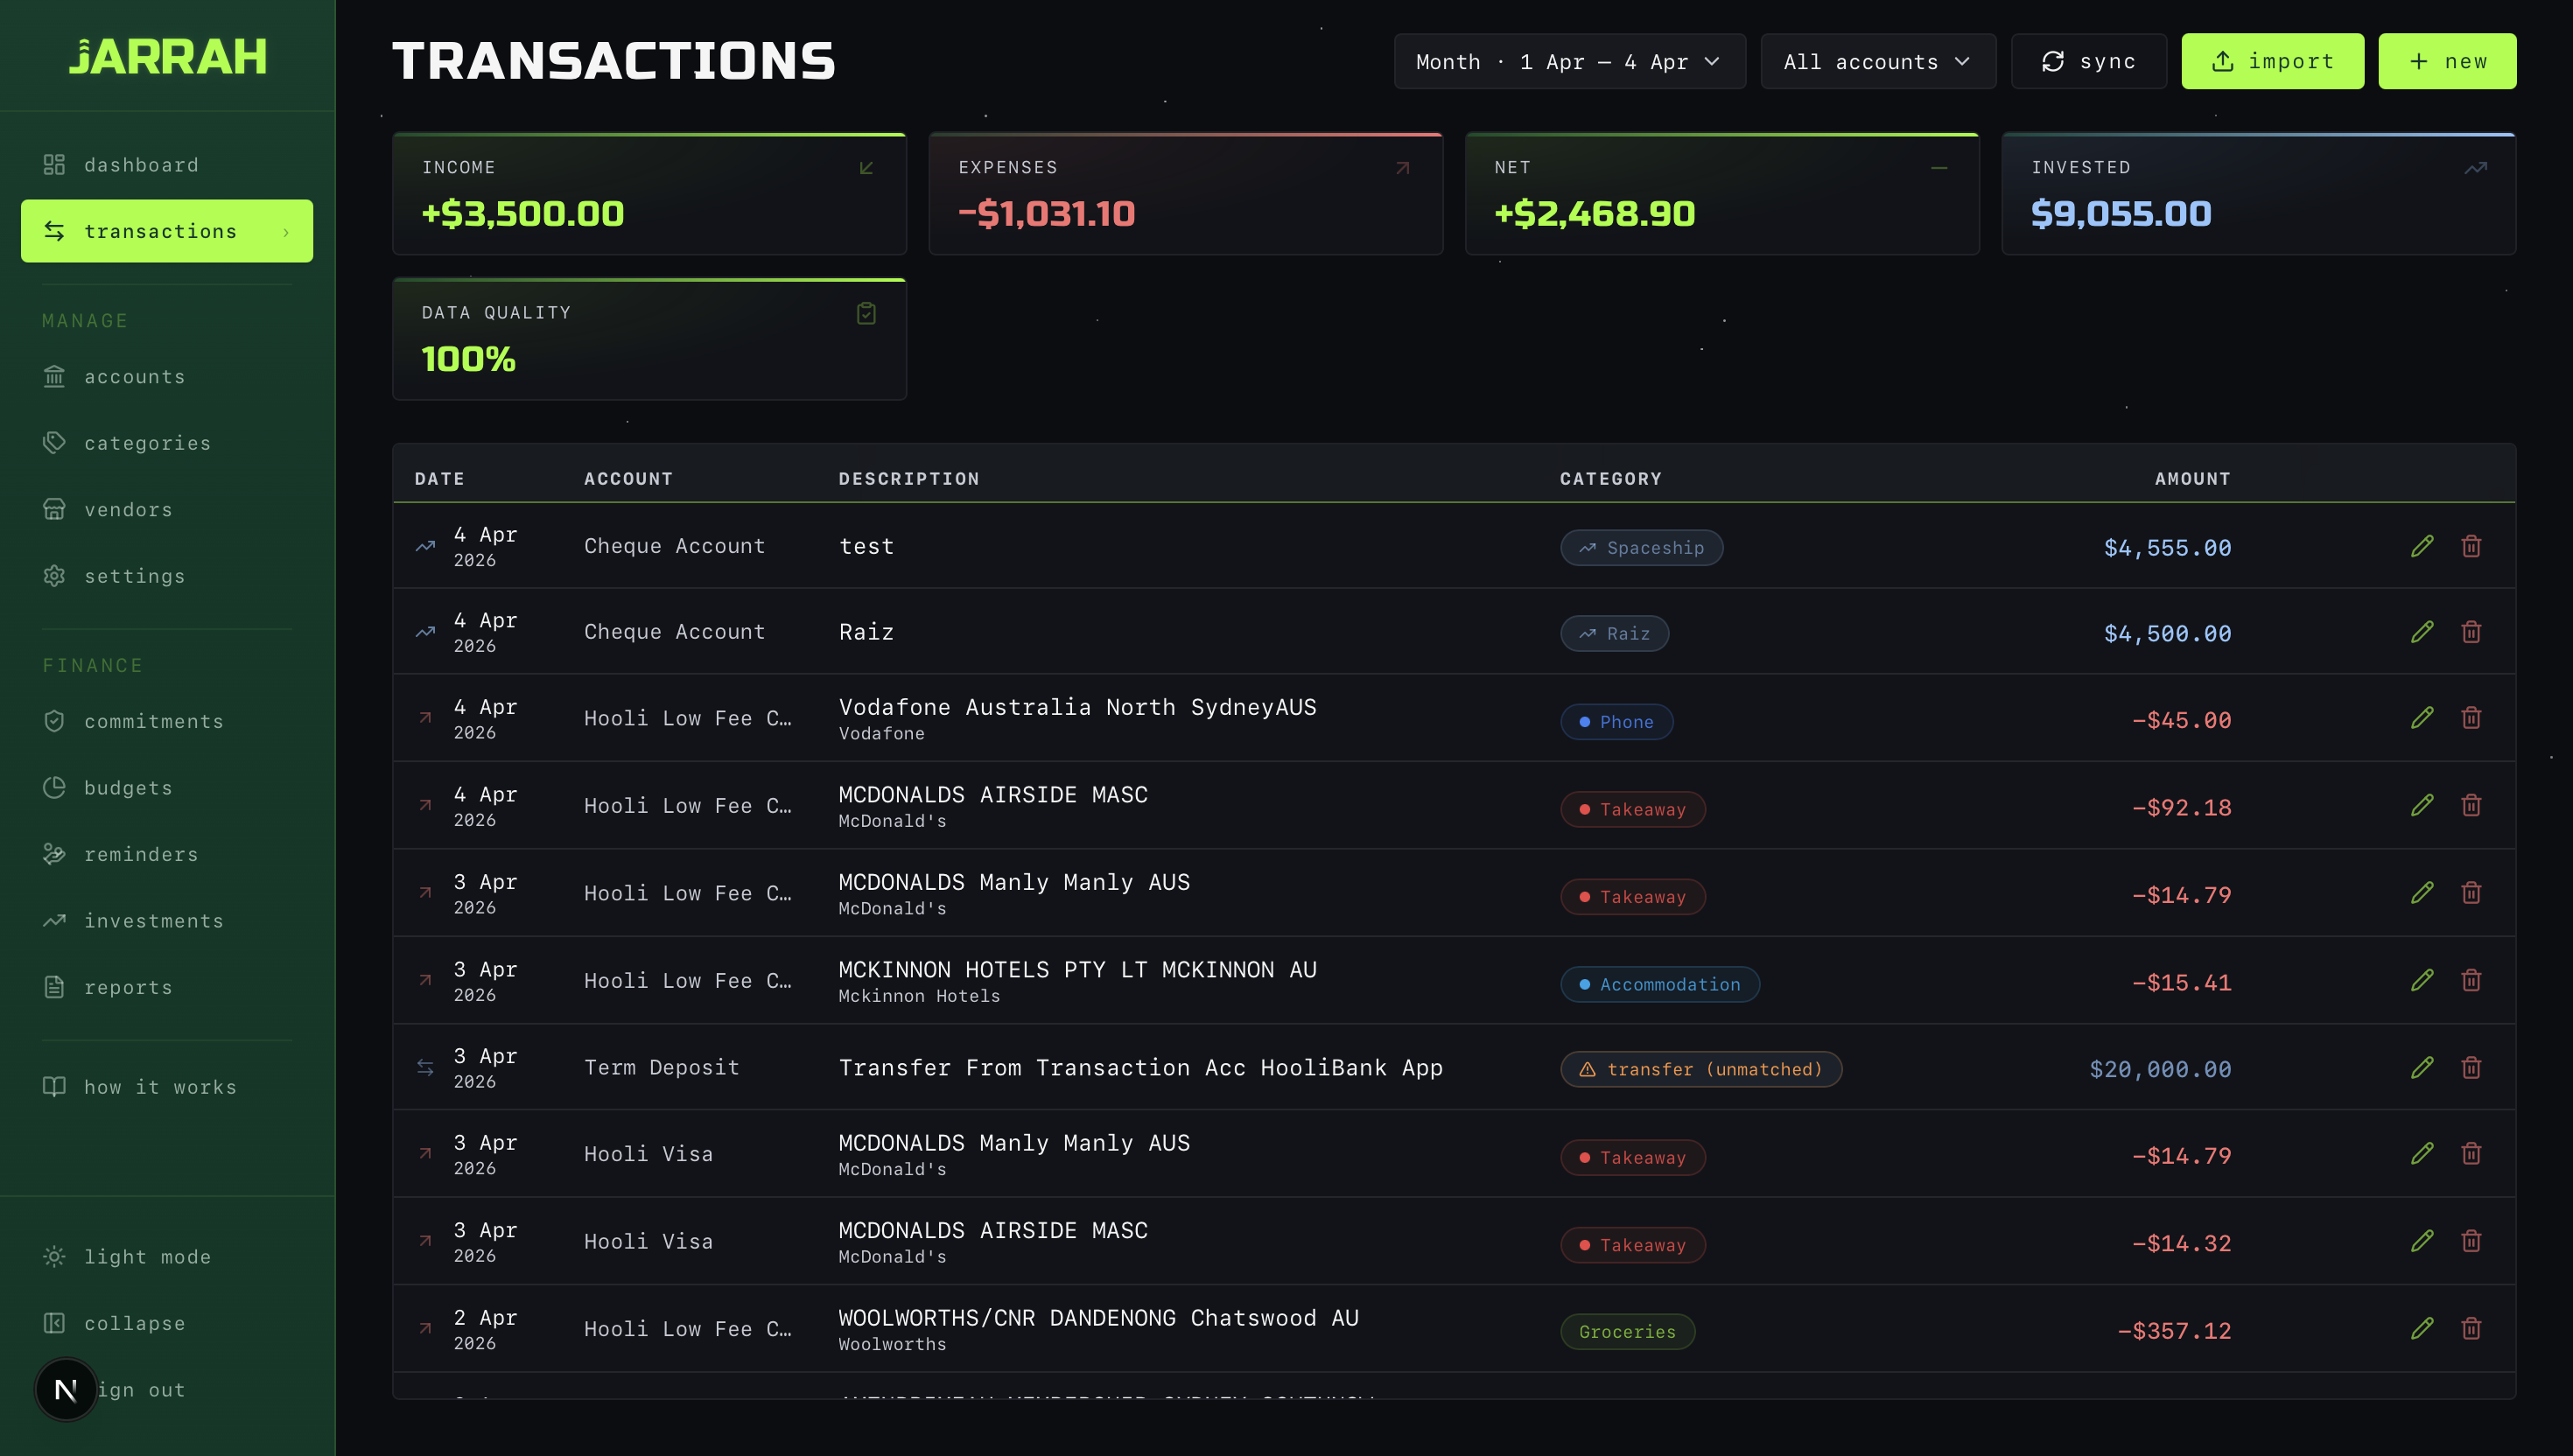Switch to light mode

click(x=146, y=1256)
